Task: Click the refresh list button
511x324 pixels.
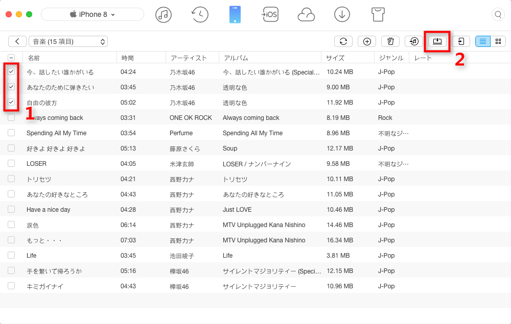Action: pyautogui.click(x=343, y=41)
